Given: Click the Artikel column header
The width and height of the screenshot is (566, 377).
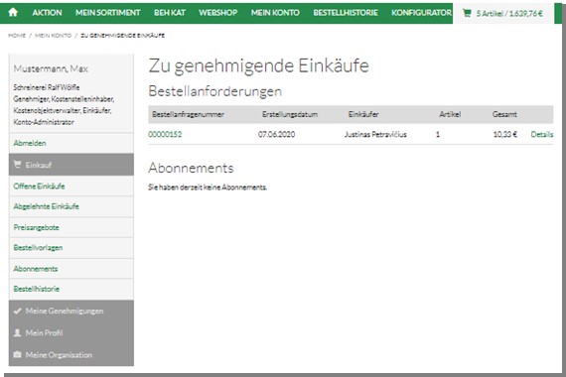Looking at the screenshot, I should tap(450, 114).
